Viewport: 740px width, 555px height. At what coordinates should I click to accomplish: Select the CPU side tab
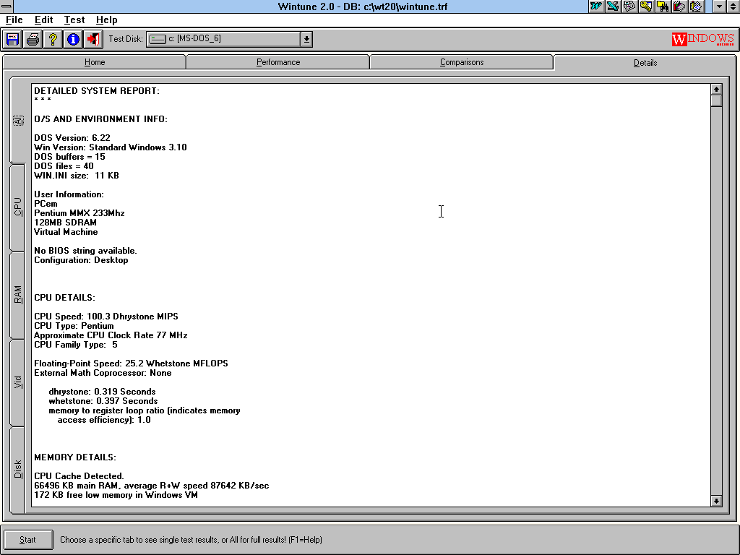[x=18, y=207]
